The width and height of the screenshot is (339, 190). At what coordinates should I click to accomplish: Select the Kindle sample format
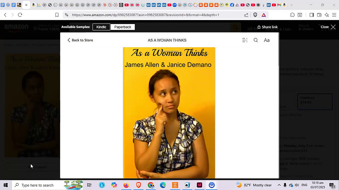101,27
